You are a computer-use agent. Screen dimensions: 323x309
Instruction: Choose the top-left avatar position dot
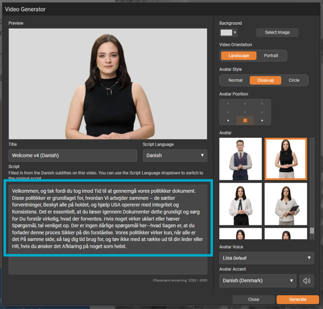point(228,104)
